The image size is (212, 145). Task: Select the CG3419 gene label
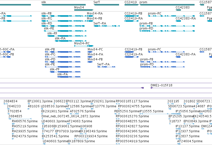[x=131, y=2]
